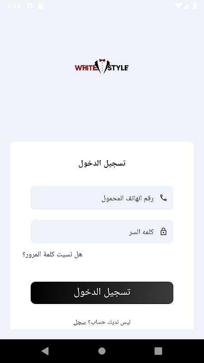Tap the black STYLE word in logo
The image size is (204, 363).
point(118,68)
